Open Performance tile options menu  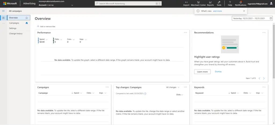pyautogui.click(x=186, y=32)
